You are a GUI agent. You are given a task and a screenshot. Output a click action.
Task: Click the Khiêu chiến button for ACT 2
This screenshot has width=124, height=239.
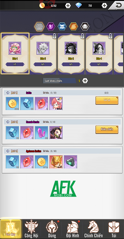pyautogui.click(x=107, y=130)
